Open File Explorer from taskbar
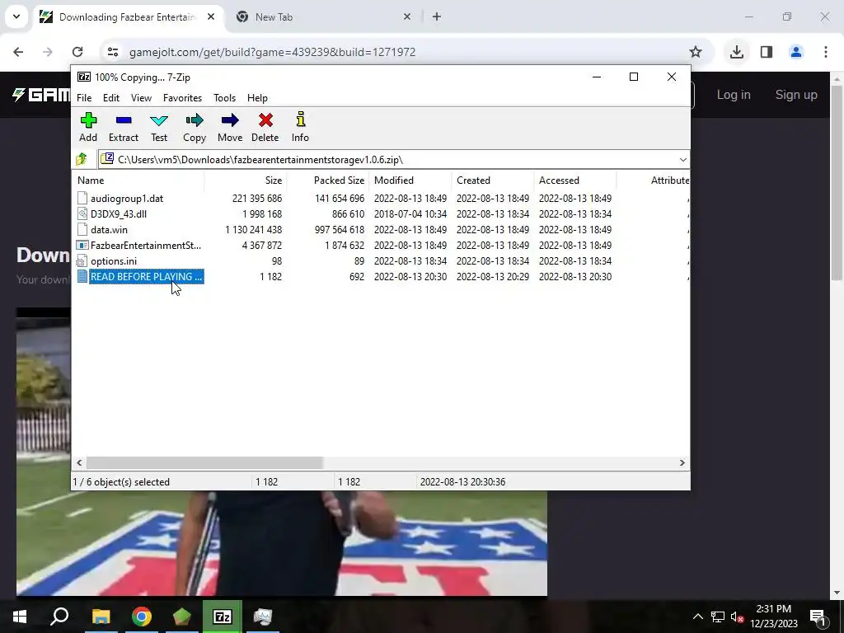The height and width of the screenshot is (633, 844). click(x=101, y=617)
